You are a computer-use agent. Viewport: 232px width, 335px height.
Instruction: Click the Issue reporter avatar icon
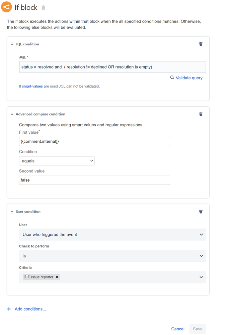(27, 277)
